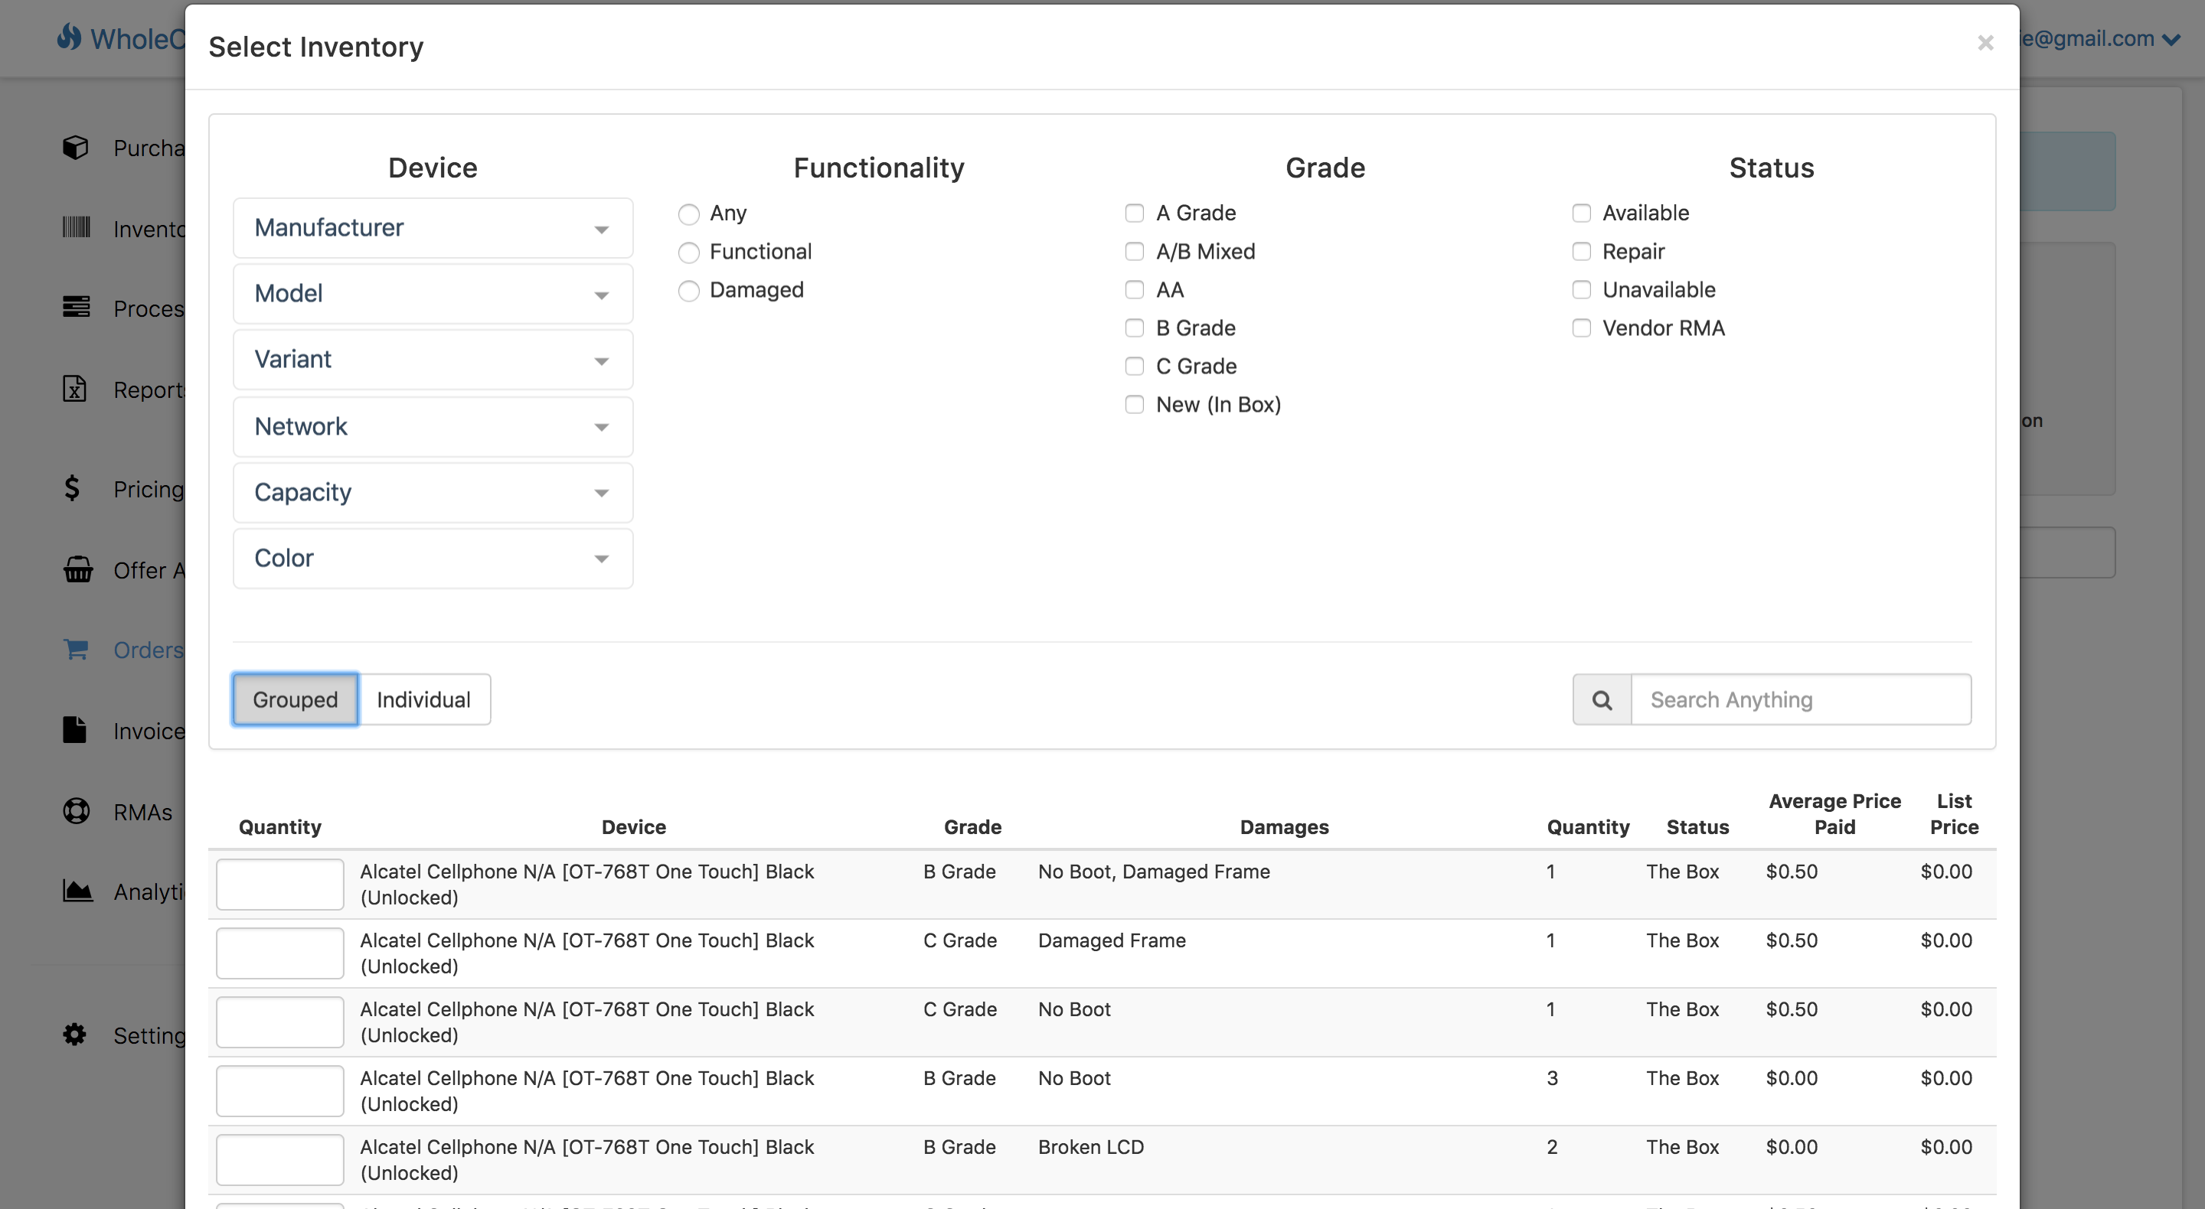This screenshot has height=1209, width=2205.
Task: Click quantity input for C Grade Damaged Frame row
Action: pos(280,953)
